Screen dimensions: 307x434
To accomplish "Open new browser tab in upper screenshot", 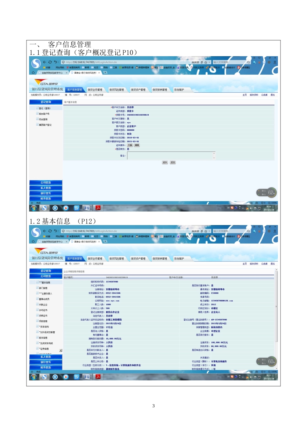I will pos(105,73).
